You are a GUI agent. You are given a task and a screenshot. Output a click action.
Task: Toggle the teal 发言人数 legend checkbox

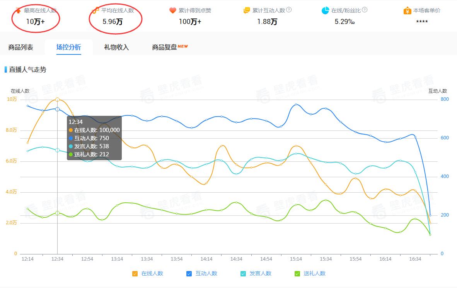point(243,273)
